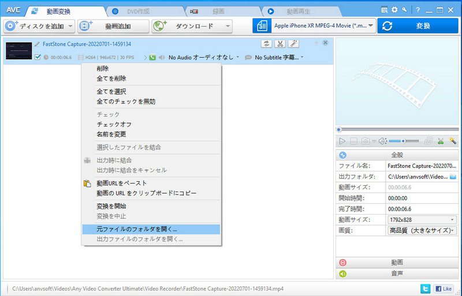Screen dimensions: 462x296
Task: Adjust the preview volume slider
Action: coord(404,141)
